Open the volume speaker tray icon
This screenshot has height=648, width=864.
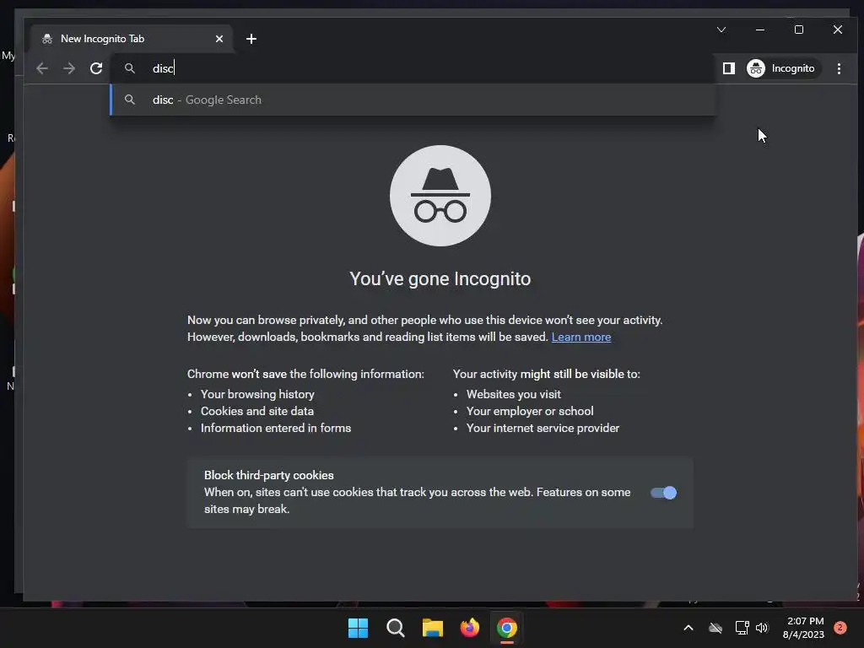pos(762,628)
